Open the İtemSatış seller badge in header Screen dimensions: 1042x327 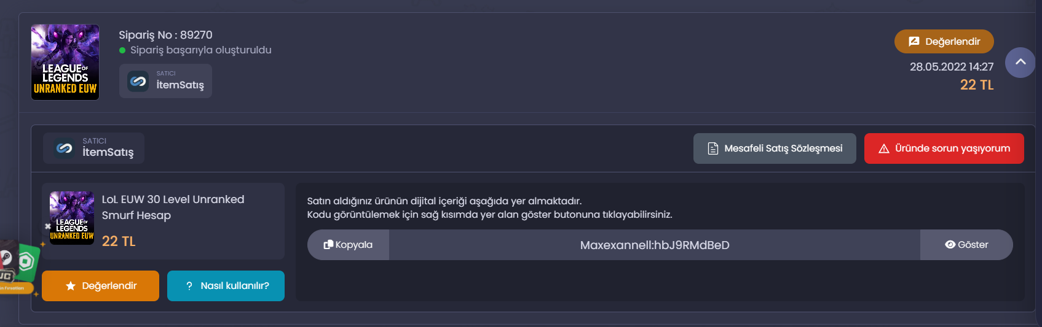pyautogui.click(x=165, y=81)
